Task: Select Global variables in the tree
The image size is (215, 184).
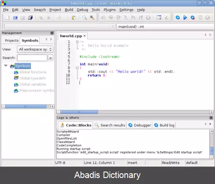Action: click(x=33, y=84)
